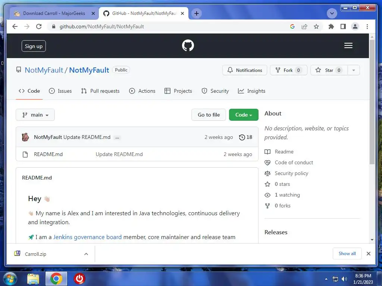
Task: Open the Security tab
Action: pos(215,91)
